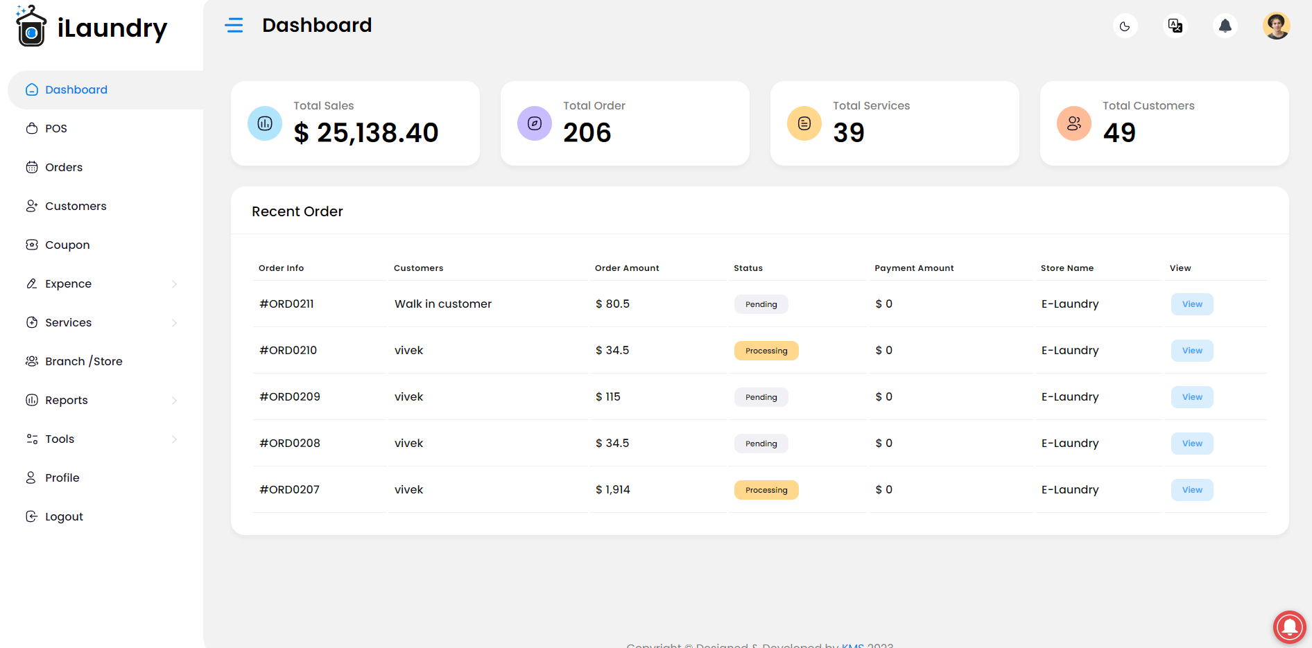Click the Total Order compass icon
Screen dimensions: 1312x648
click(x=535, y=123)
